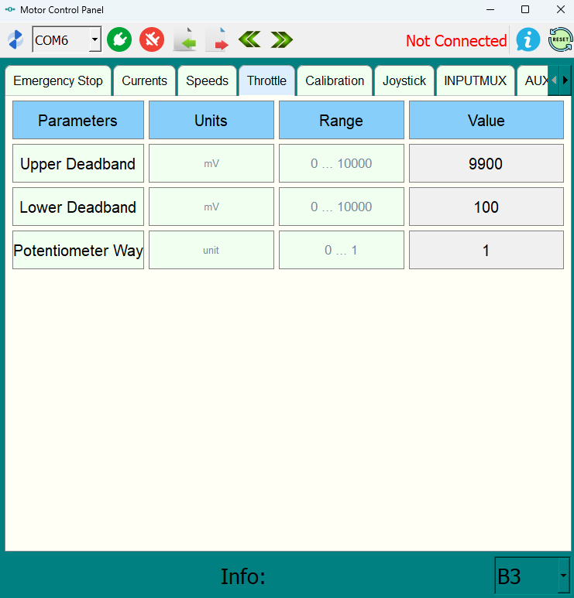Select the Potentiometer Way value field
This screenshot has height=598, width=574.
(x=486, y=251)
